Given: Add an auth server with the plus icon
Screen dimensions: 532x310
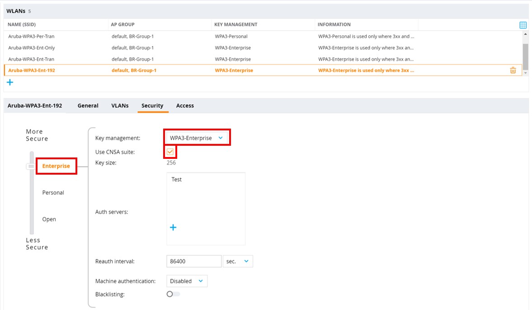Looking at the screenshot, I should (173, 227).
